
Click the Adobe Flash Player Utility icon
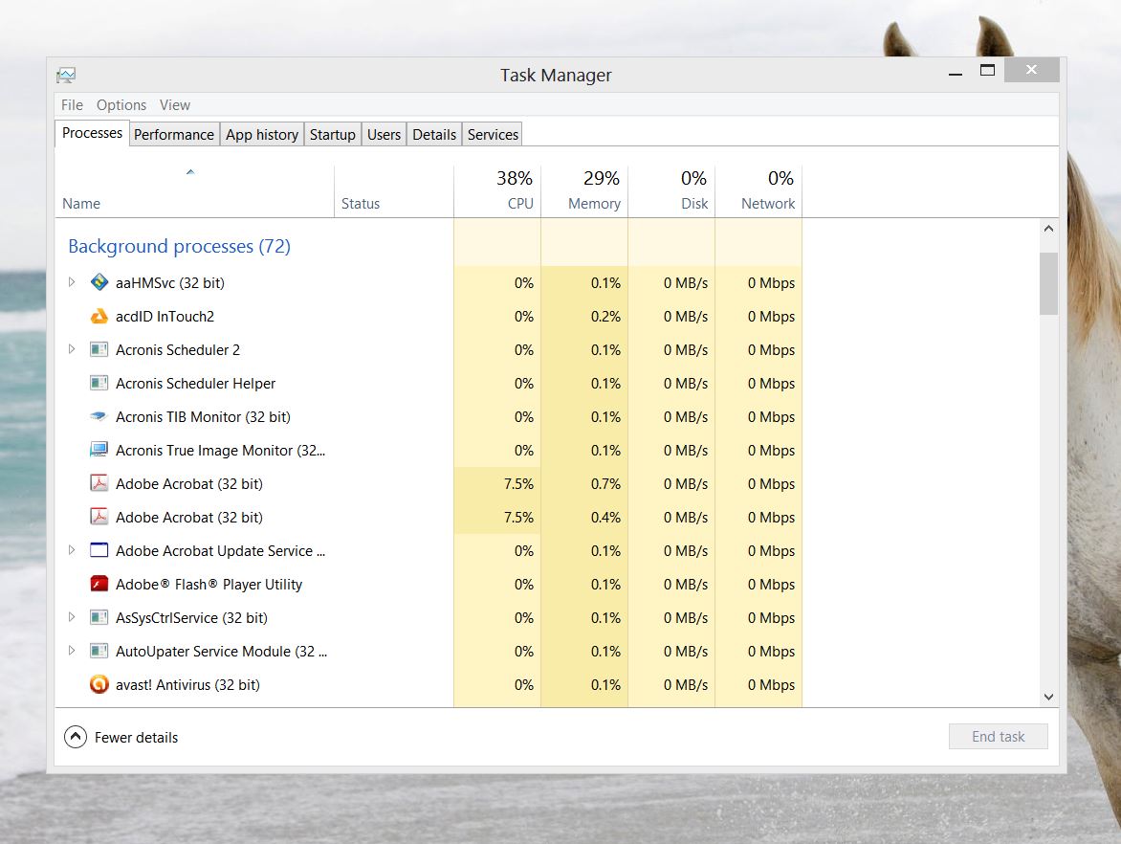point(99,584)
